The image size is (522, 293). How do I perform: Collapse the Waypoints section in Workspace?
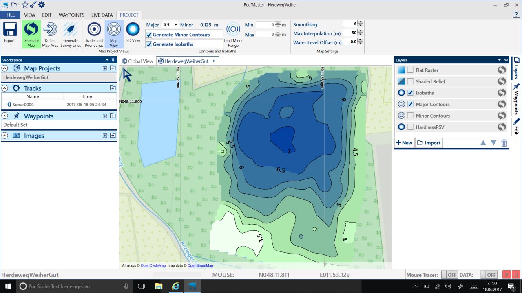[5, 116]
